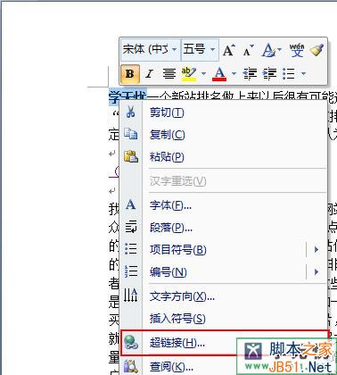Open the font name box 宋体

151,49
